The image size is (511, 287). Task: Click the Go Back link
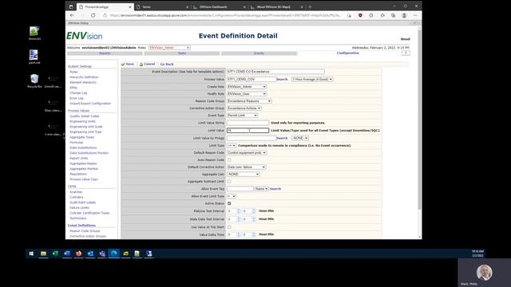coord(167,65)
